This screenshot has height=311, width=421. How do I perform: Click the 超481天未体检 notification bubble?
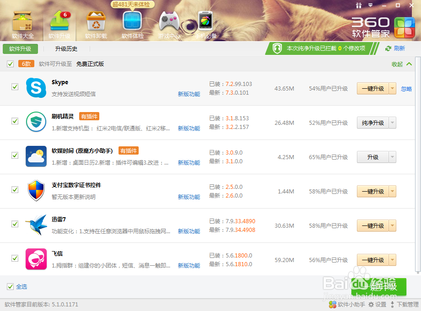132,4
